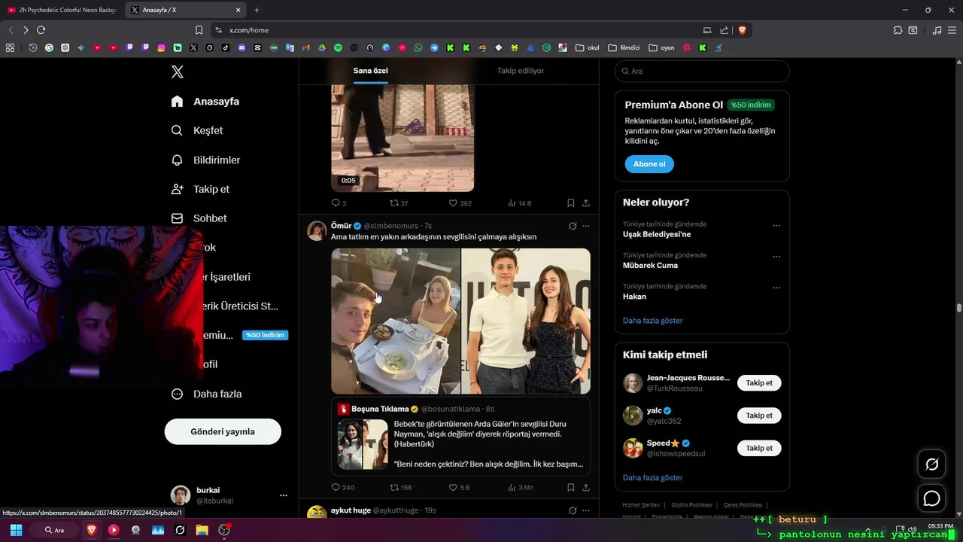Open the X logo home icon

(x=178, y=72)
